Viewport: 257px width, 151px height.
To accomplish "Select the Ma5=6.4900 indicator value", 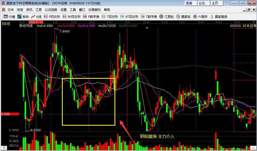I will click(x=45, y=26).
